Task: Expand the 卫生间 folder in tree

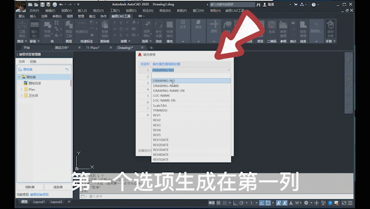Action: click(x=21, y=96)
